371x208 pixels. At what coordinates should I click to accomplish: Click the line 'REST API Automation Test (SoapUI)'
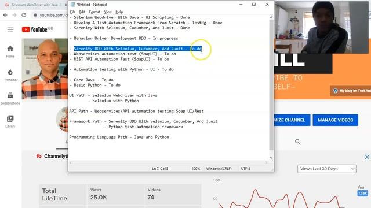click(x=119, y=59)
